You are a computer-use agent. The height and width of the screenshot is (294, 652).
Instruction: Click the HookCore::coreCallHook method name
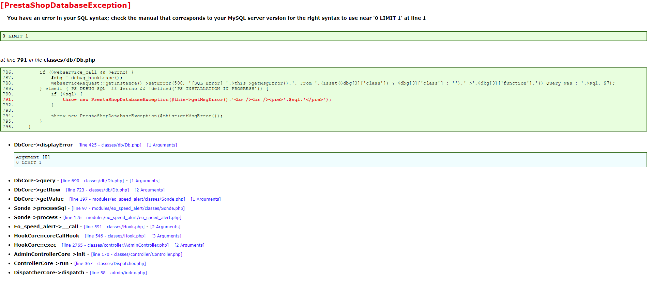[x=47, y=236]
